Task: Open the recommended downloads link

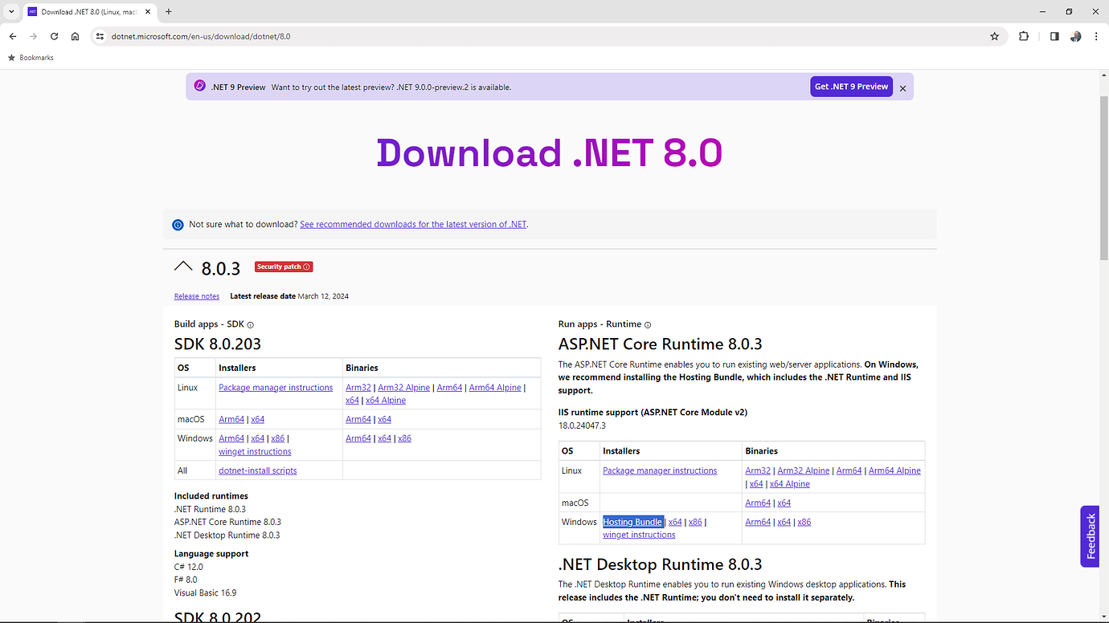Action: click(x=413, y=224)
